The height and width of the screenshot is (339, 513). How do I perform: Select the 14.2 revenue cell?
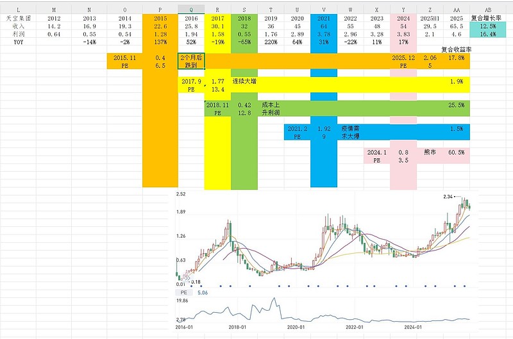coord(54,26)
